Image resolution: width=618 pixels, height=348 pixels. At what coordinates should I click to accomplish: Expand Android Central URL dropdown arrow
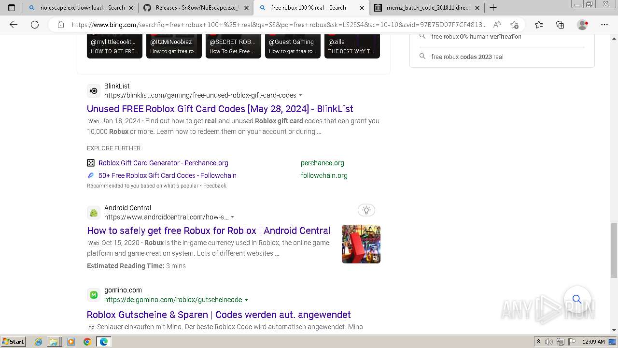233,217
